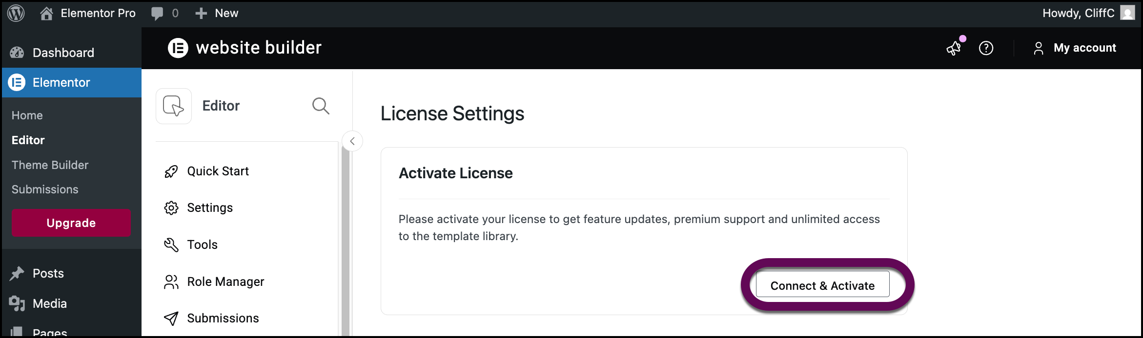1143x338 pixels.
Task: Select the Role Manager people icon
Action: 171,281
